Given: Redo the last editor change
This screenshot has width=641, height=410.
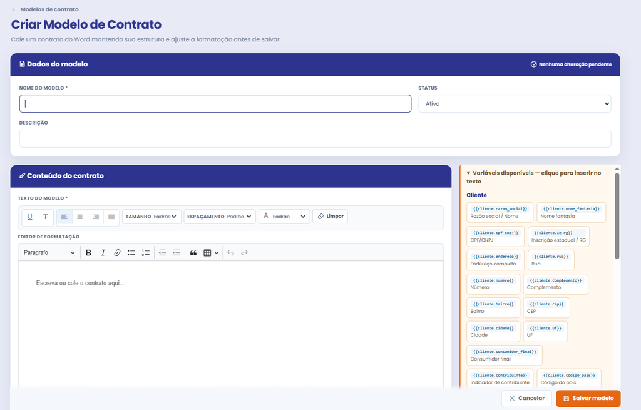Looking at the screenshot, I should (x=245, y=253).
